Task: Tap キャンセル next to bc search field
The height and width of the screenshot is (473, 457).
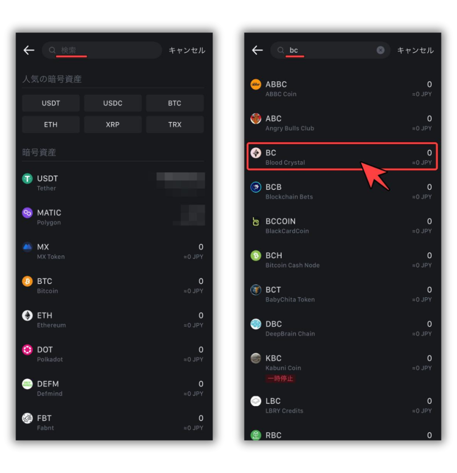Action: (415, 50)
